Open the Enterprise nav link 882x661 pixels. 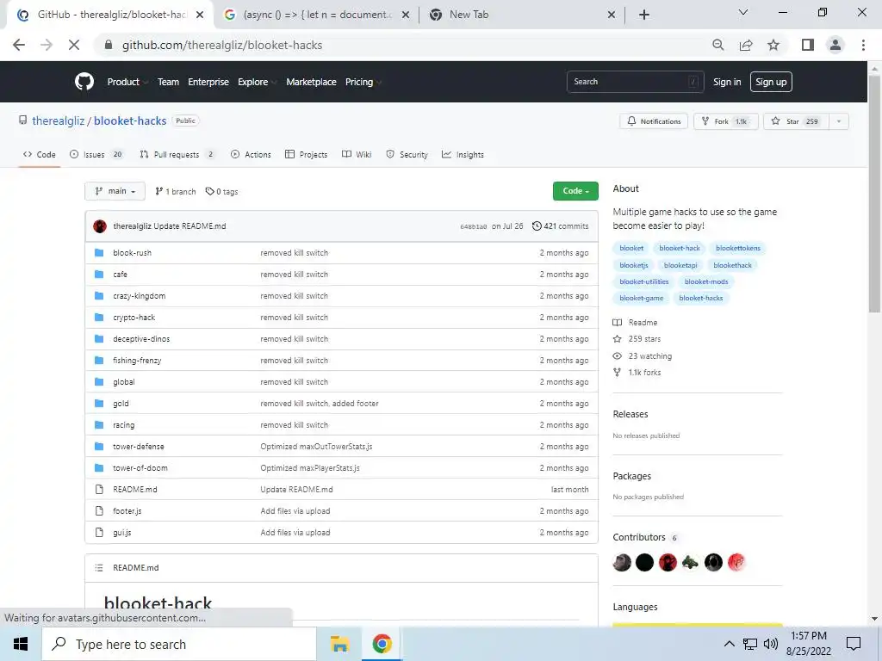coord(208,82)
